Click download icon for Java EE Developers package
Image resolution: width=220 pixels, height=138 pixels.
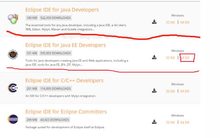[x=154, y=57]
